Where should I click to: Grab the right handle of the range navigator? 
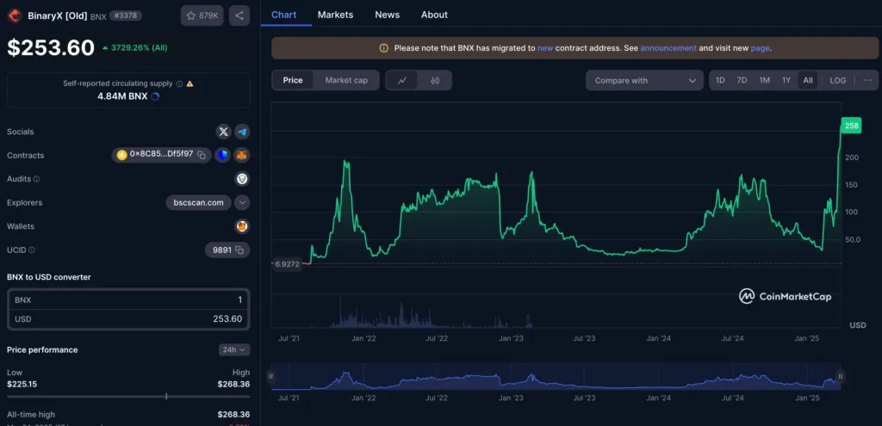[840, 377]
